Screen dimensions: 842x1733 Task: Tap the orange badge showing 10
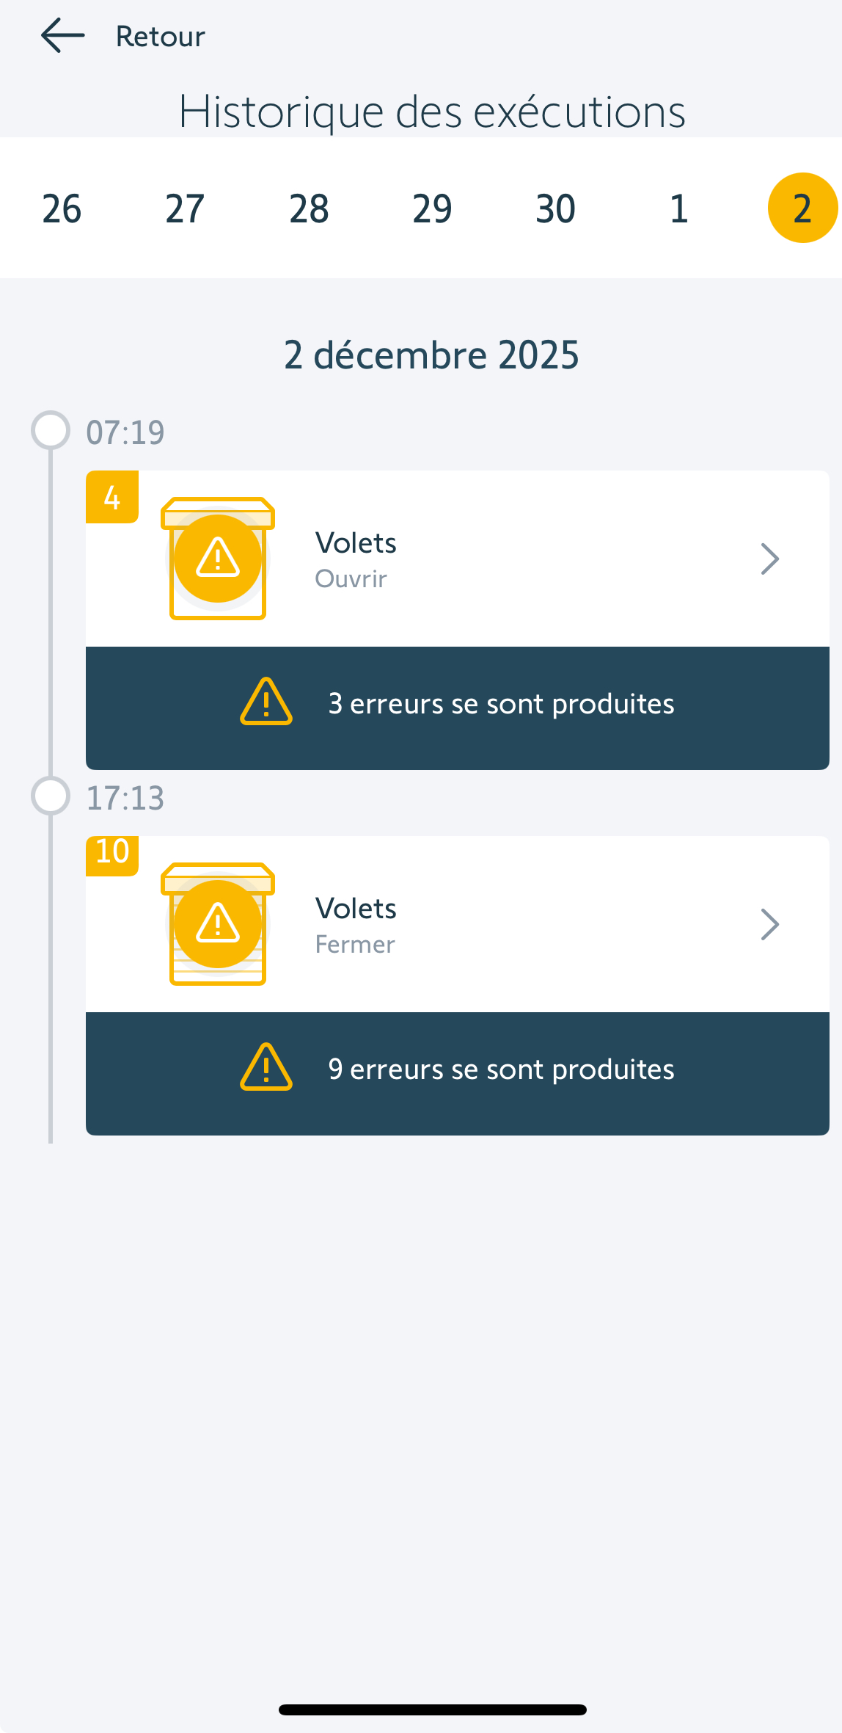point(112,854)
